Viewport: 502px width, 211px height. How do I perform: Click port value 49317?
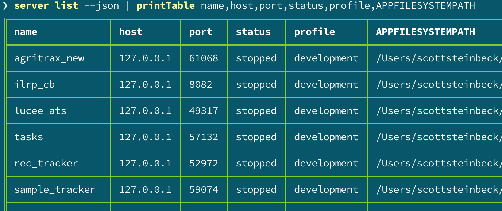pyautogui.click(x=204, y=111)
